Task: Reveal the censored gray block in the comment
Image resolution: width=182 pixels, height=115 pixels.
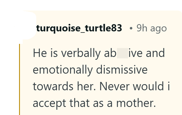Action: coord(123,53)
